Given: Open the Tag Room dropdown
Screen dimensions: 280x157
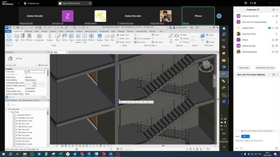Looking at the screenshot, I should 147,42.
